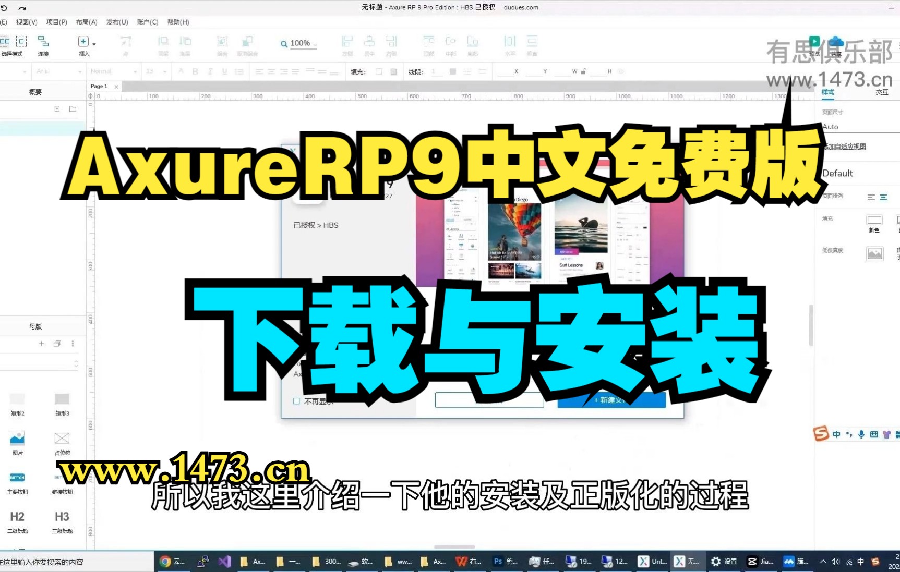Select page align left icon
Viewport: 900px width, 572px height.
(871, 197)
